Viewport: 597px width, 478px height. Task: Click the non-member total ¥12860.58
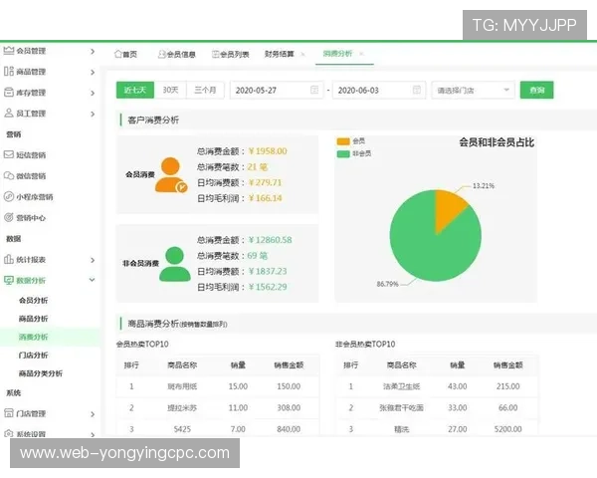click(271, 240)
